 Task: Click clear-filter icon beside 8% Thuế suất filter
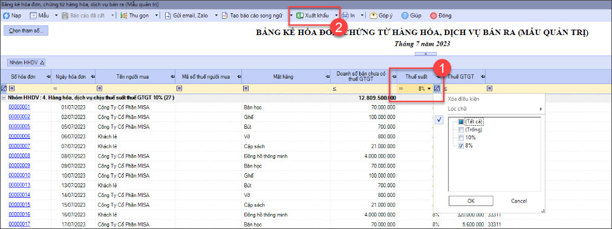click(x=437, y=88)
